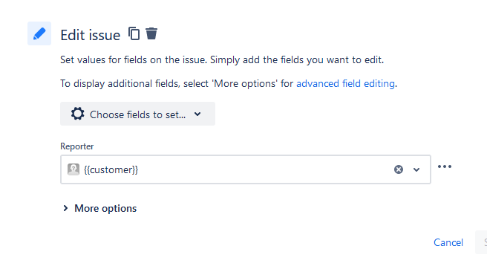Image resolution: width=487 pixels, height=272 pixels.
Task: Click the 'More options' label
Action: click(x=105, y=208)
